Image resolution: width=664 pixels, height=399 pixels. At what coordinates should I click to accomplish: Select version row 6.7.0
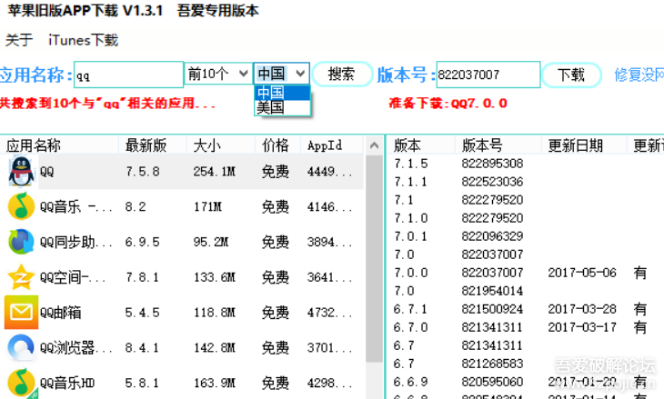[525, 327]
